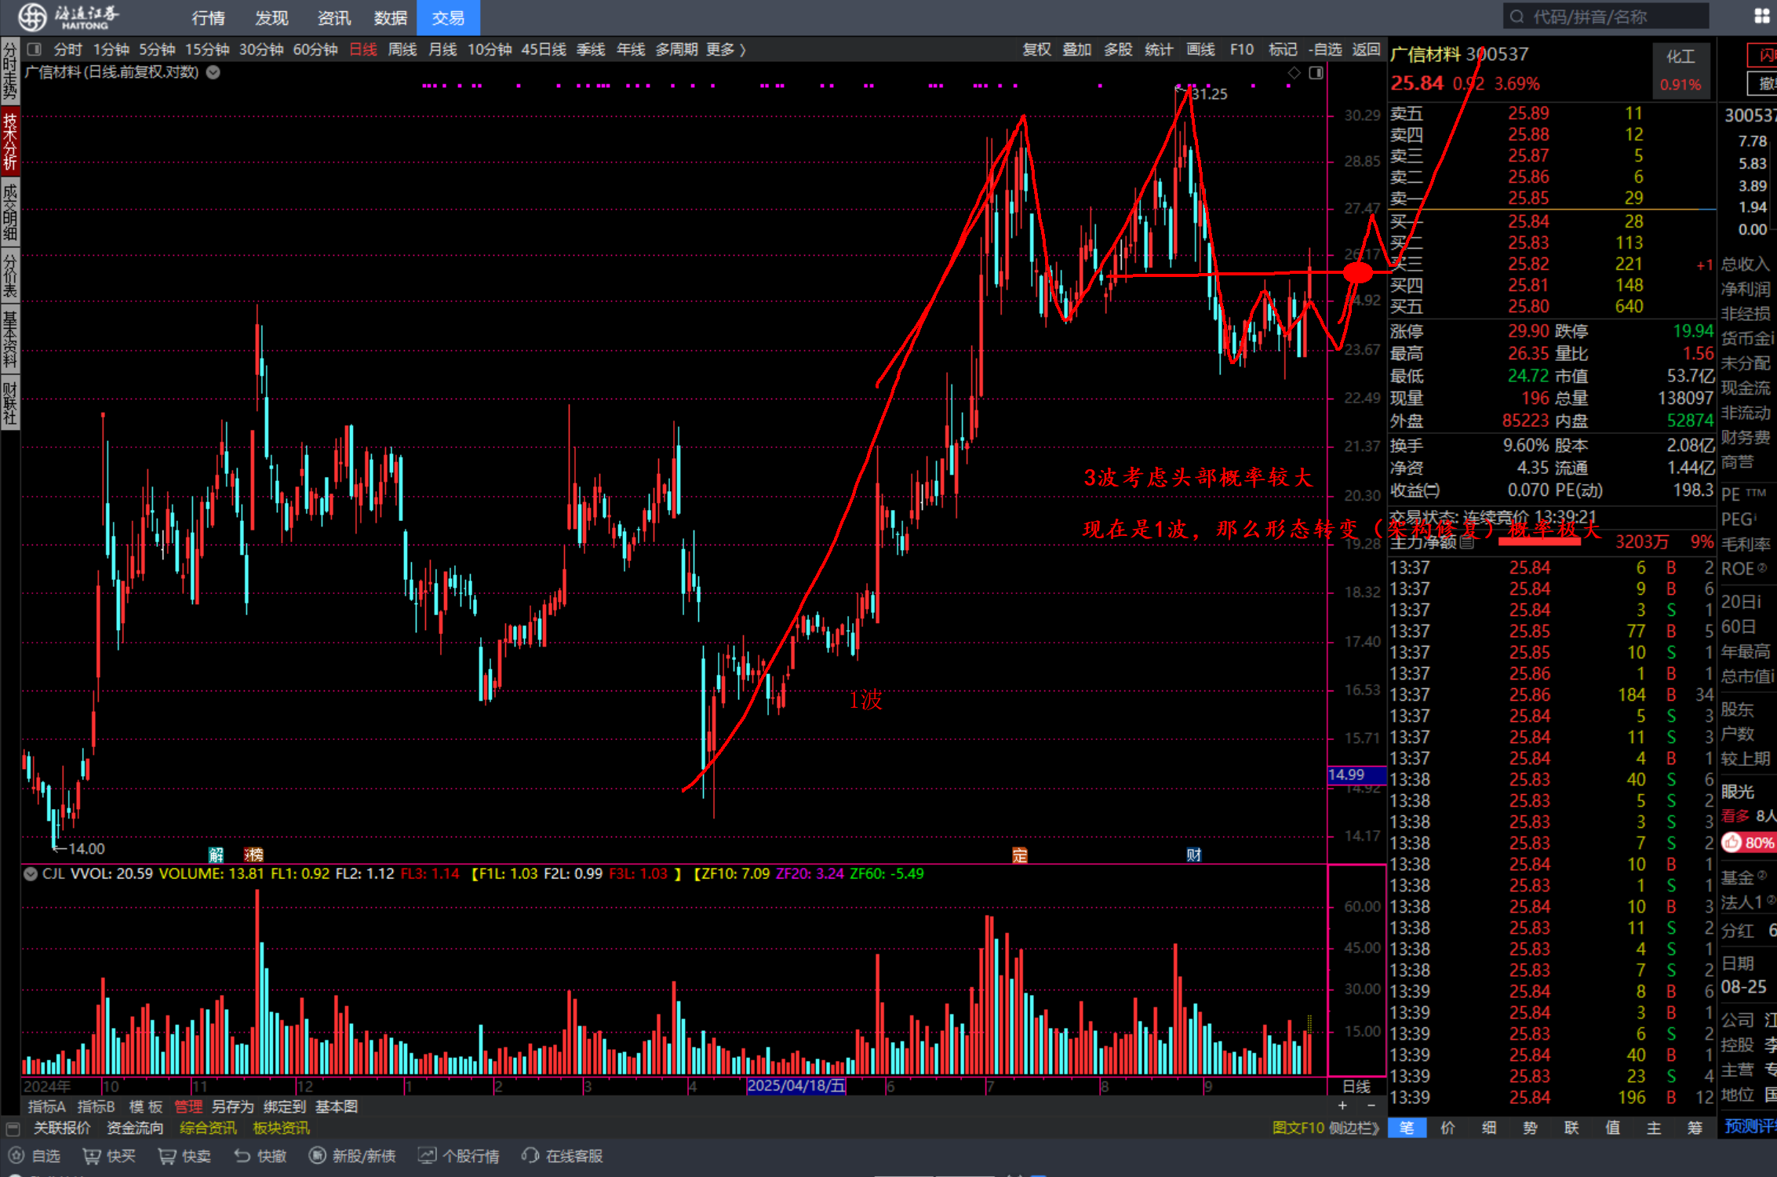This screenshot has height=1177, width=1777.
Task: Open 在线客服 headset support icon
Action: click(530, 1156)
